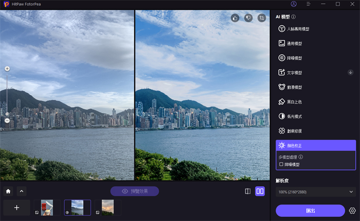Image resolution: width=360 pixels, height=221 pixels.
Task: Add a new image with plus button
Action: 17,208
